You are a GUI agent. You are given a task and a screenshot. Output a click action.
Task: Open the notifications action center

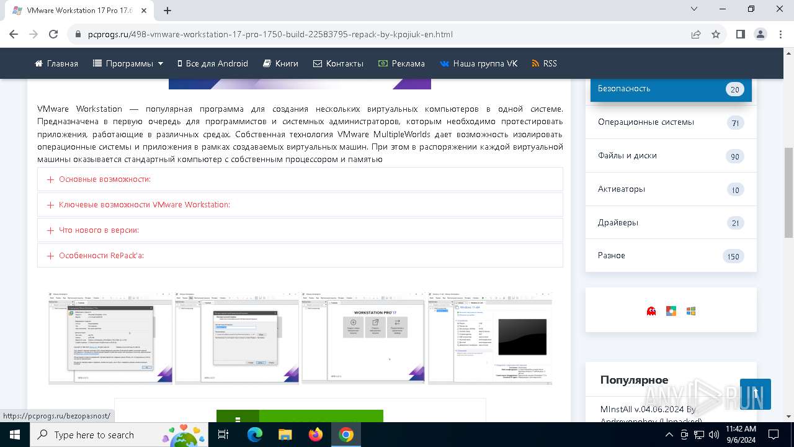click(x=774, y=435)
